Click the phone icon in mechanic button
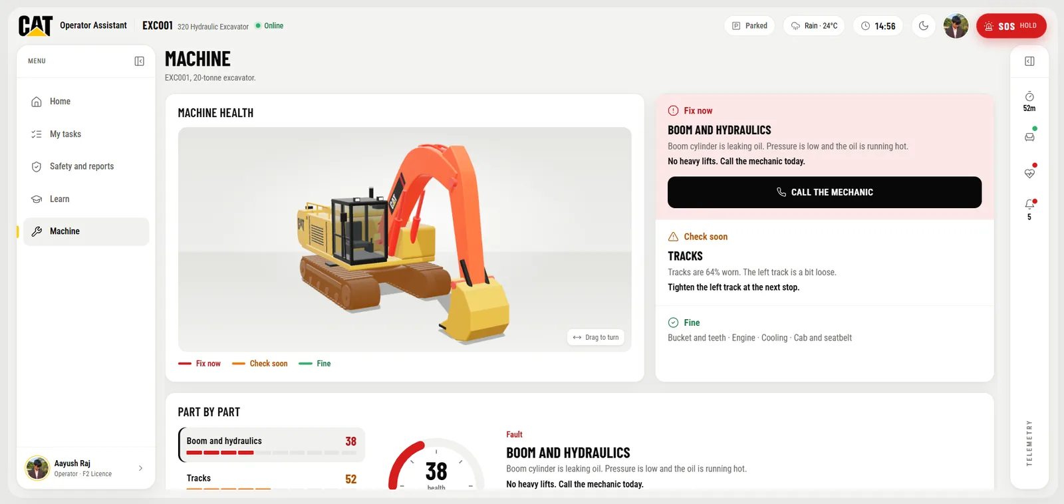This screenshot has height=504, width=1064. click(781, 192)
